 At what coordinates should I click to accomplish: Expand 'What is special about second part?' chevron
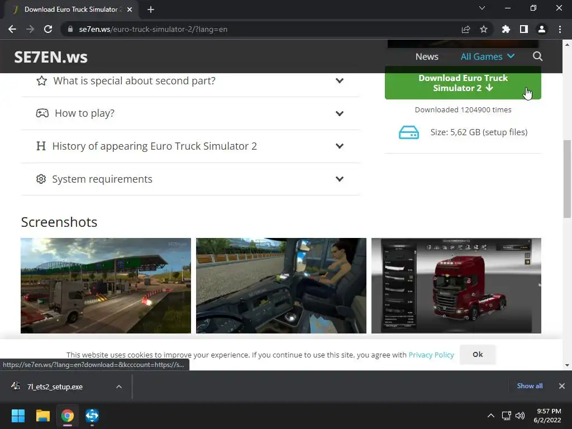click(x=340, y=80)
